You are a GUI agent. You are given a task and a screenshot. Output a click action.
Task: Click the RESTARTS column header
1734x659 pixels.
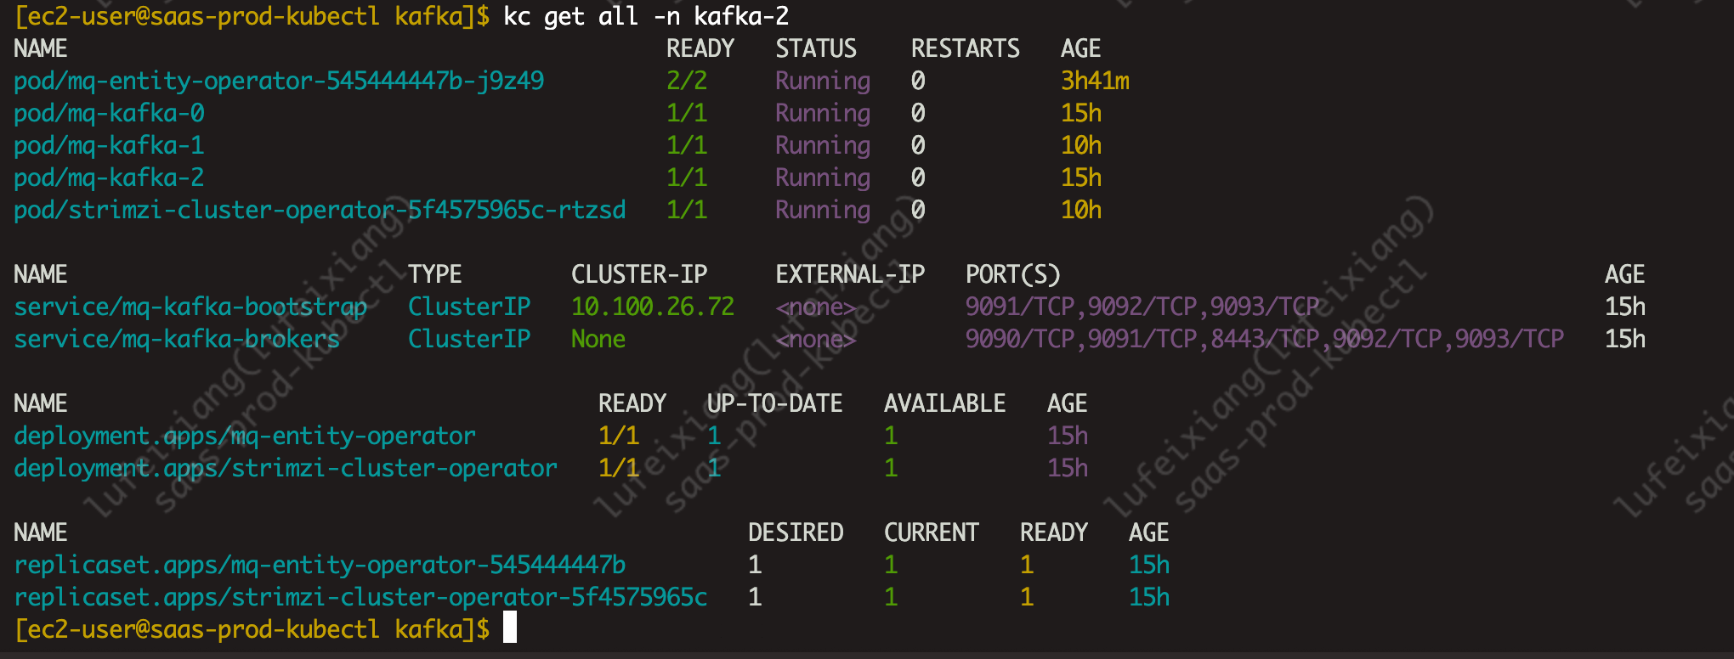point(966,48)
